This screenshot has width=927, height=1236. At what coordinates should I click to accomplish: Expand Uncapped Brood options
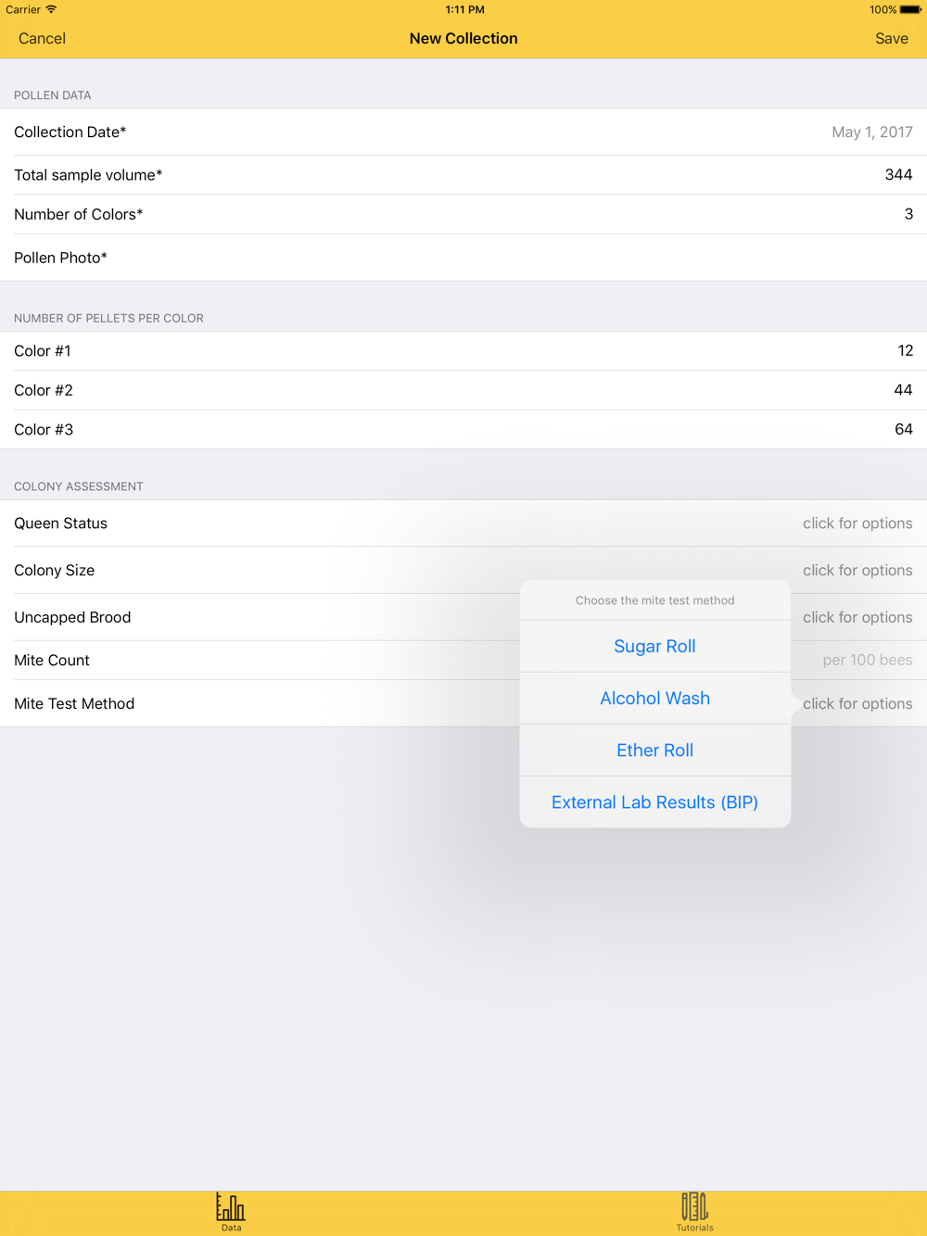coord(857,618)
